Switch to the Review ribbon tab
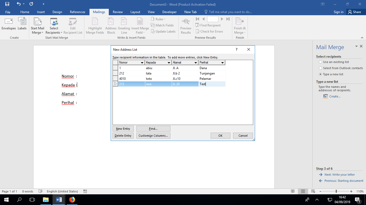Viewport: 366px width, 205px height. coord(118,12)
